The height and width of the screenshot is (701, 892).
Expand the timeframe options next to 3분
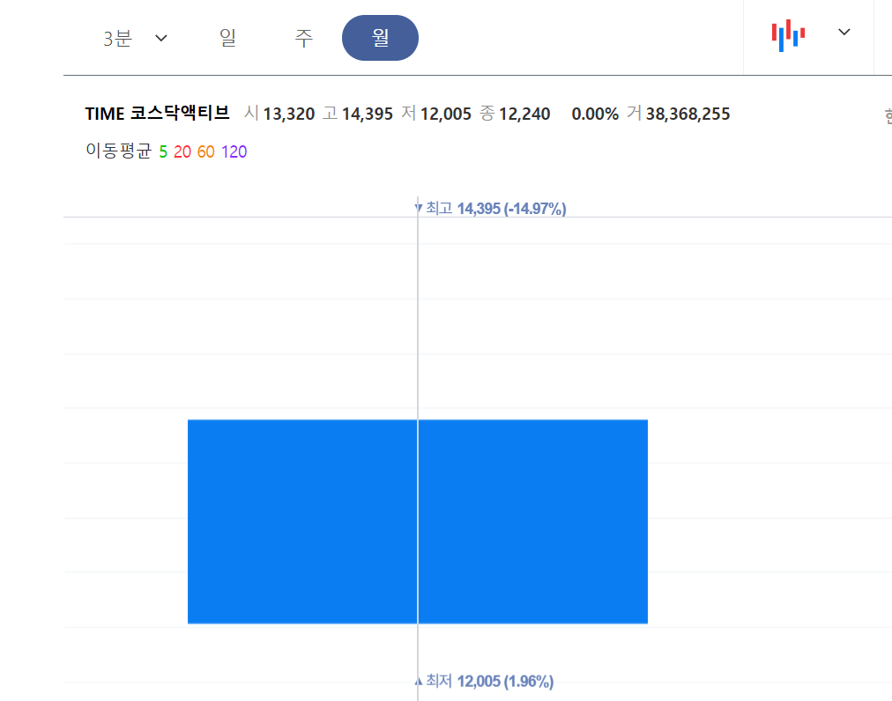(160, 38)
